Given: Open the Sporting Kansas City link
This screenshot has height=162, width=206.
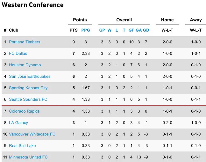Looking at the screenshot, I should 28,88.
